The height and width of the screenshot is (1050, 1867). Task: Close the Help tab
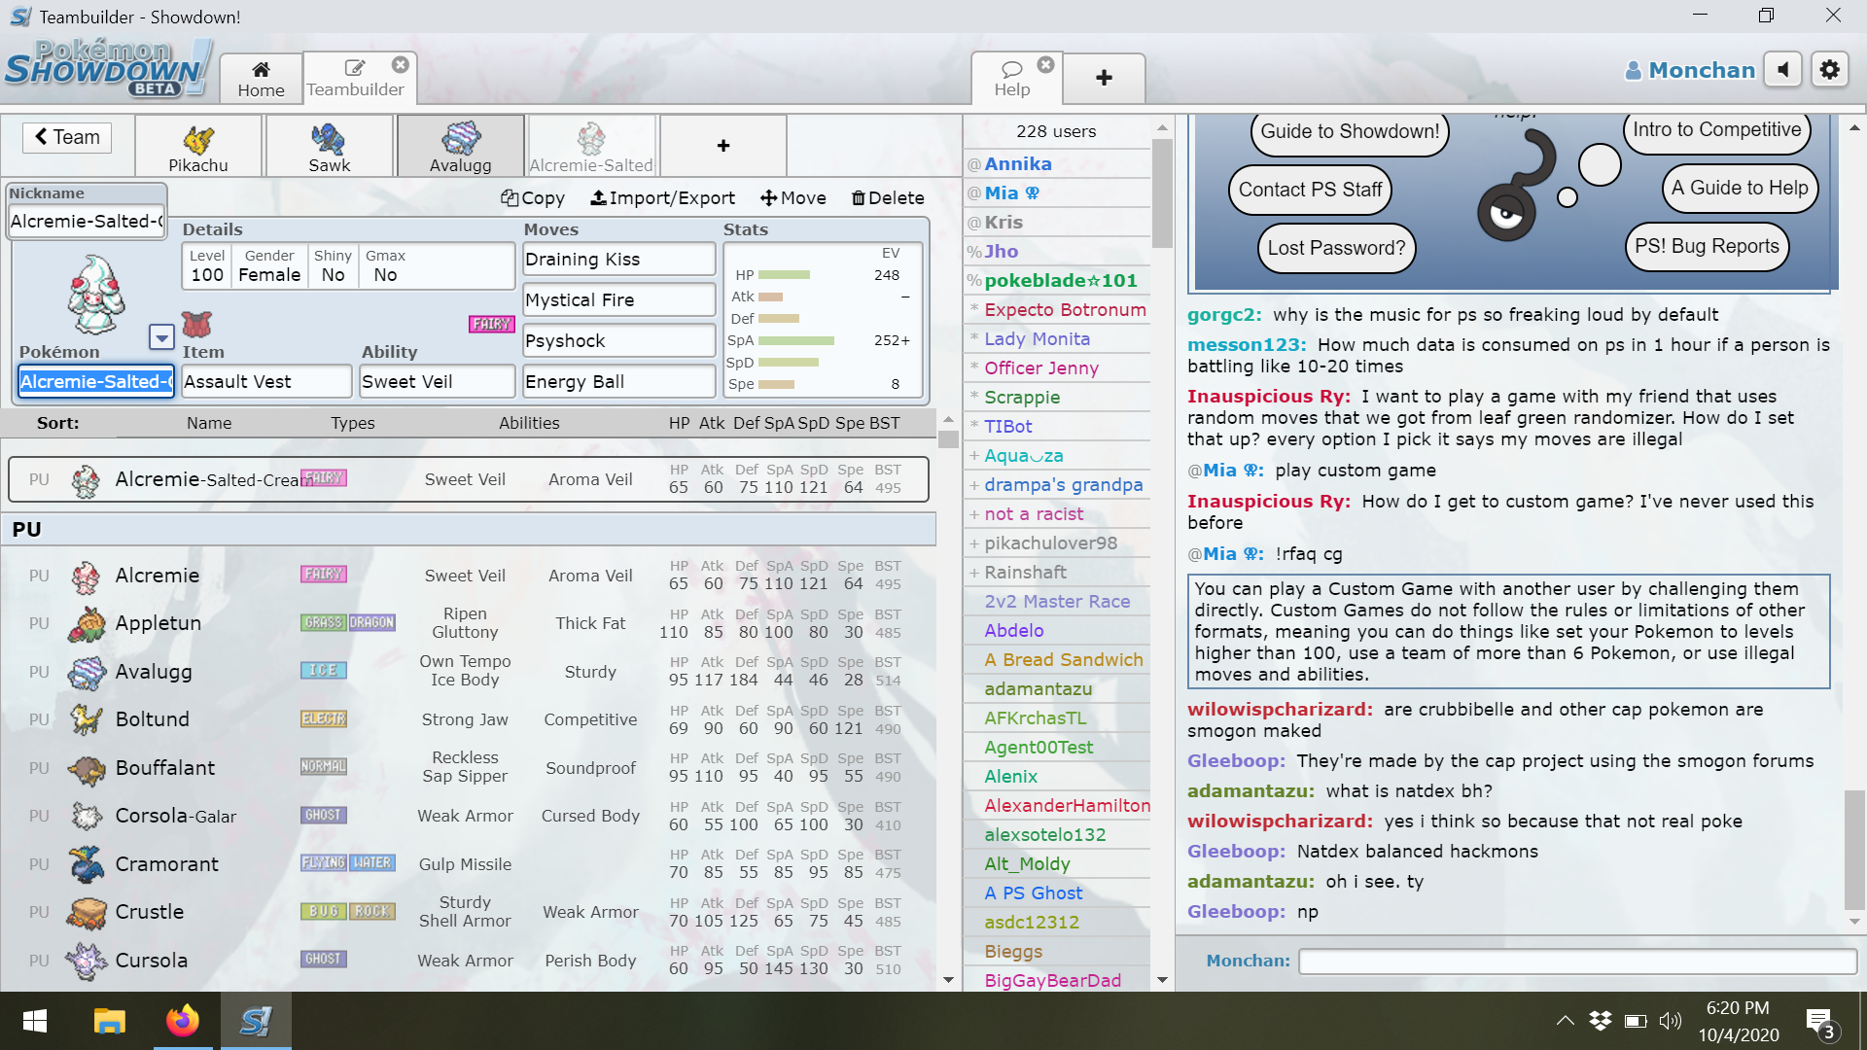click(1045, 65)
